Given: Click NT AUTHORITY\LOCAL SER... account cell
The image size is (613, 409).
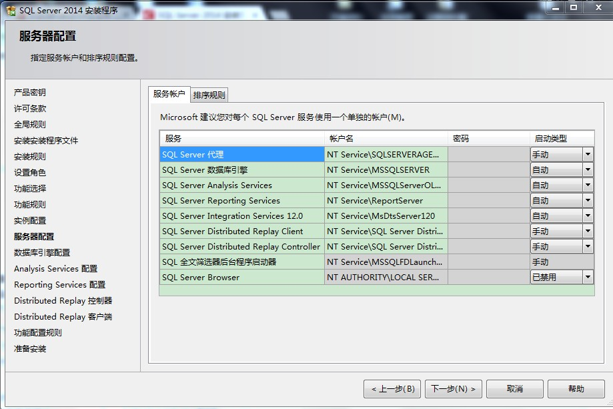Looking at the screenshot, I should click(x=386, y=278).
